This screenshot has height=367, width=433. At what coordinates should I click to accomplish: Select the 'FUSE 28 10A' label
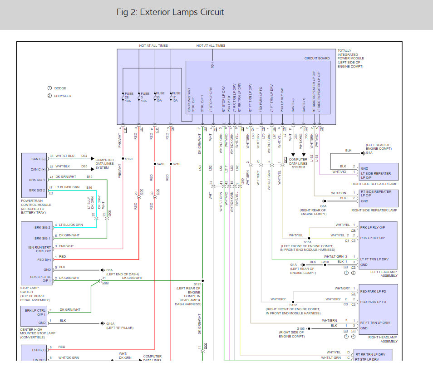point(129,98)
